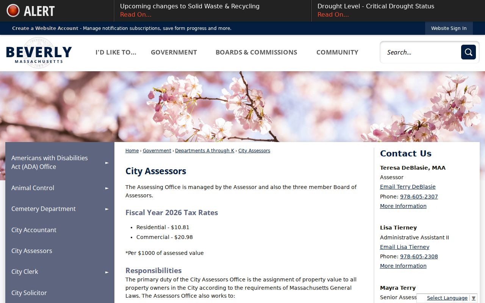This screenshot has height=303, width=485.
Task: Open the Community menu
Action: (x=337, y=52)
